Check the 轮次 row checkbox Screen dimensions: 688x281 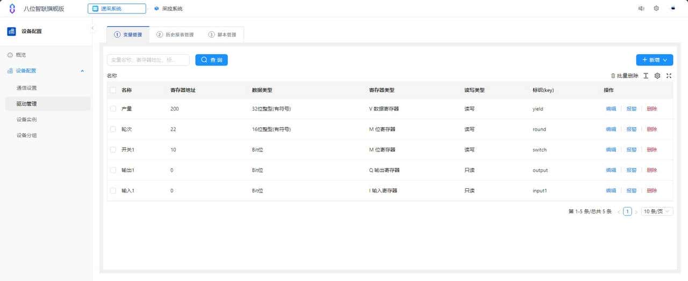pos(113,129)
